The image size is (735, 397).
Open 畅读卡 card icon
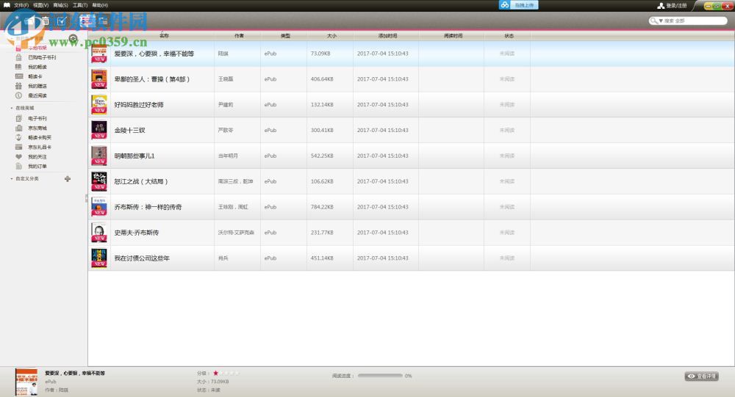[x=19, y=76]
